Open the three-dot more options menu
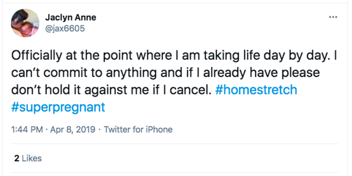The height and width of the screenshot is (176, 352). [333, 17]
